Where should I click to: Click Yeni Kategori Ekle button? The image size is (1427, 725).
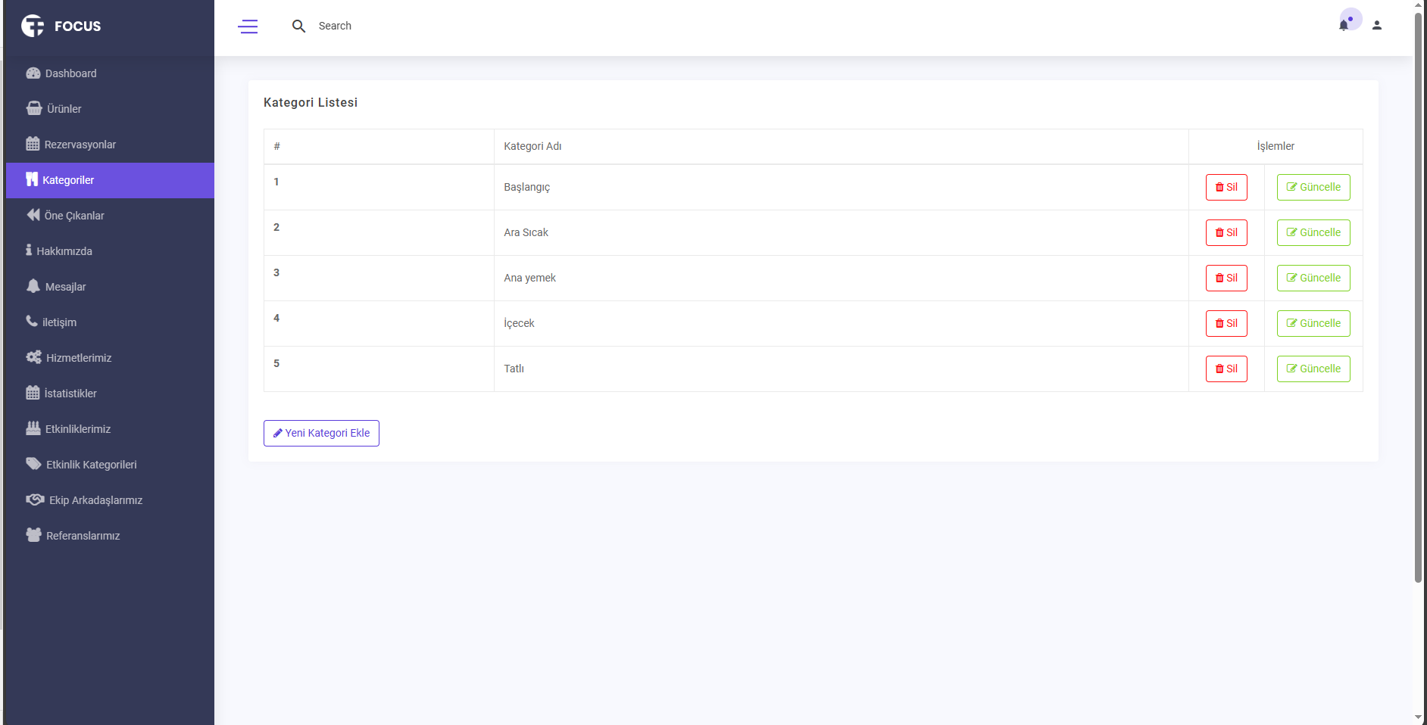pyautogui.click(x=321, y=434)
